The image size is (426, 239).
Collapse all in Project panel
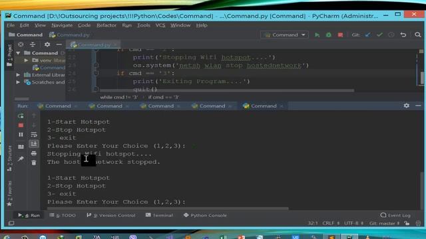[33, 44]
